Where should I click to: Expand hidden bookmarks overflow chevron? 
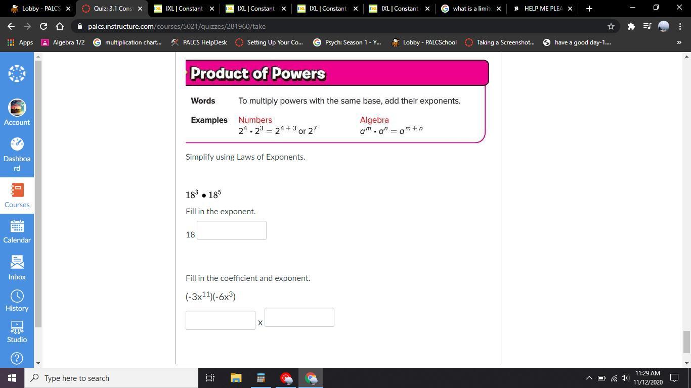(x=679, y=42)
